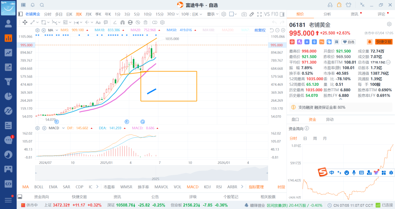This screenshot has width=395, height=209.
Task: Select the KDJ indicator
Action: coord(207,187)
